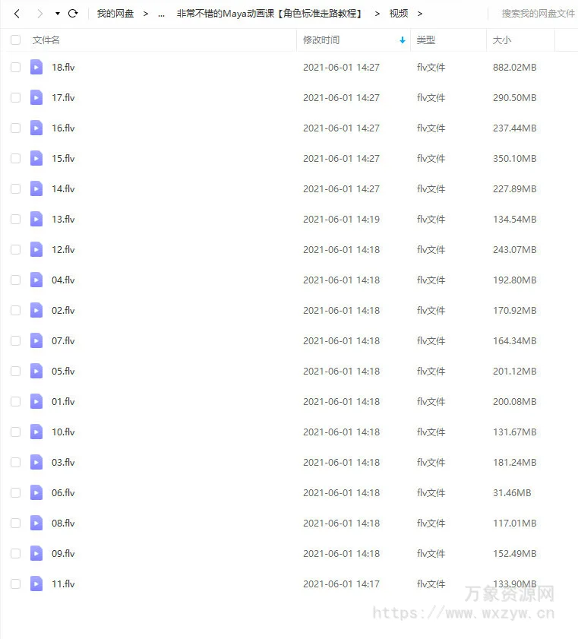
Task: Click the file icon for 14.flv
Action: point(36,188)
